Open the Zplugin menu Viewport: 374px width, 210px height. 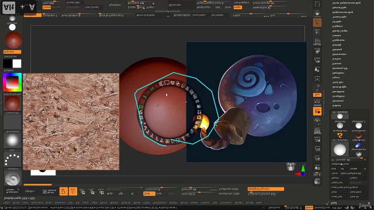(239, 202)
